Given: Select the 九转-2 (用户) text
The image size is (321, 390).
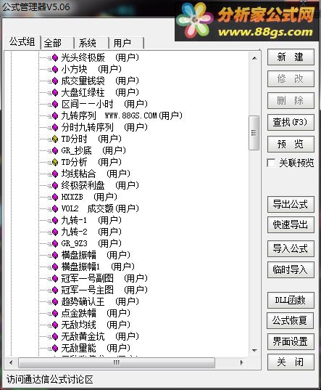Looking at the screenshot, I should (x=91, y=232).
